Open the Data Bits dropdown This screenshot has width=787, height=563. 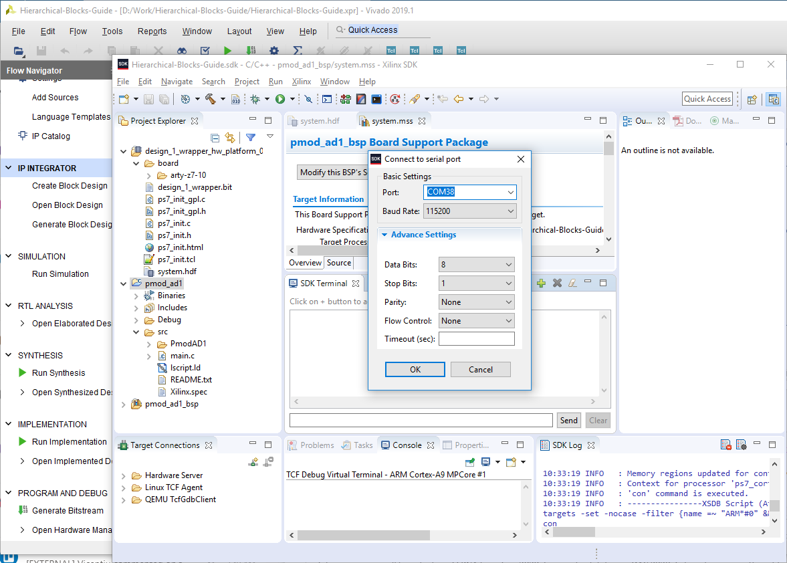[509, 264]
